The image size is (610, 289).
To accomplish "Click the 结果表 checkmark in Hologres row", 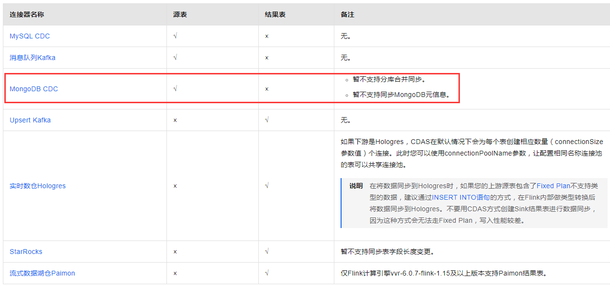I will pyautogui.click(x=267, y=185).
